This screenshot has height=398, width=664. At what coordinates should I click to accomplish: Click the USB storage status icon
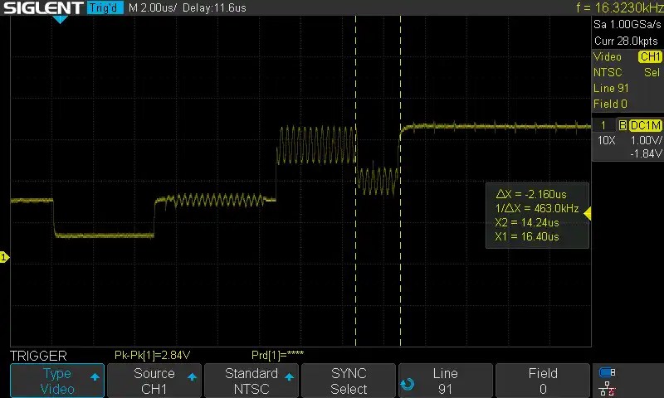[x=608, y=372]
